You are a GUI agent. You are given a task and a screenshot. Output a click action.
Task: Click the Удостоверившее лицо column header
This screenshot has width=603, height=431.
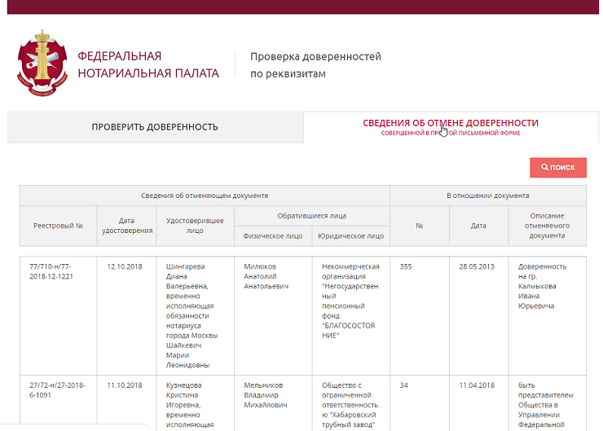point(195,226)
